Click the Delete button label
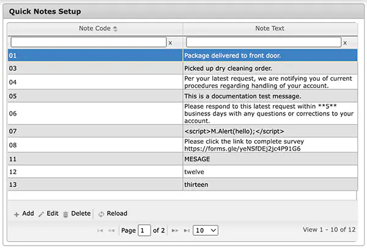The image size is (367, 250). pos(81,213)
